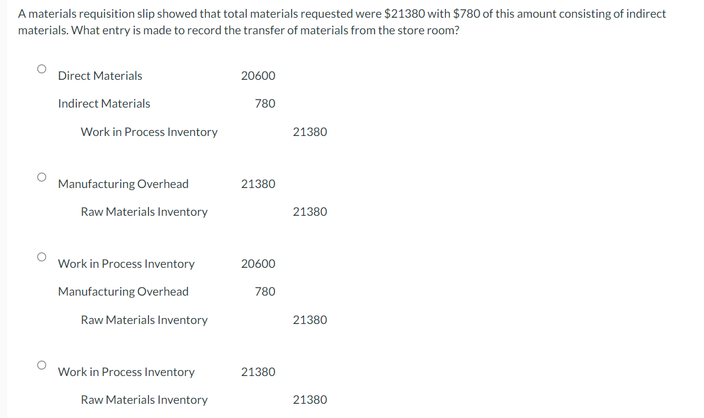Click Manufacturing Overhead line in third option

[x=123, y=291]
